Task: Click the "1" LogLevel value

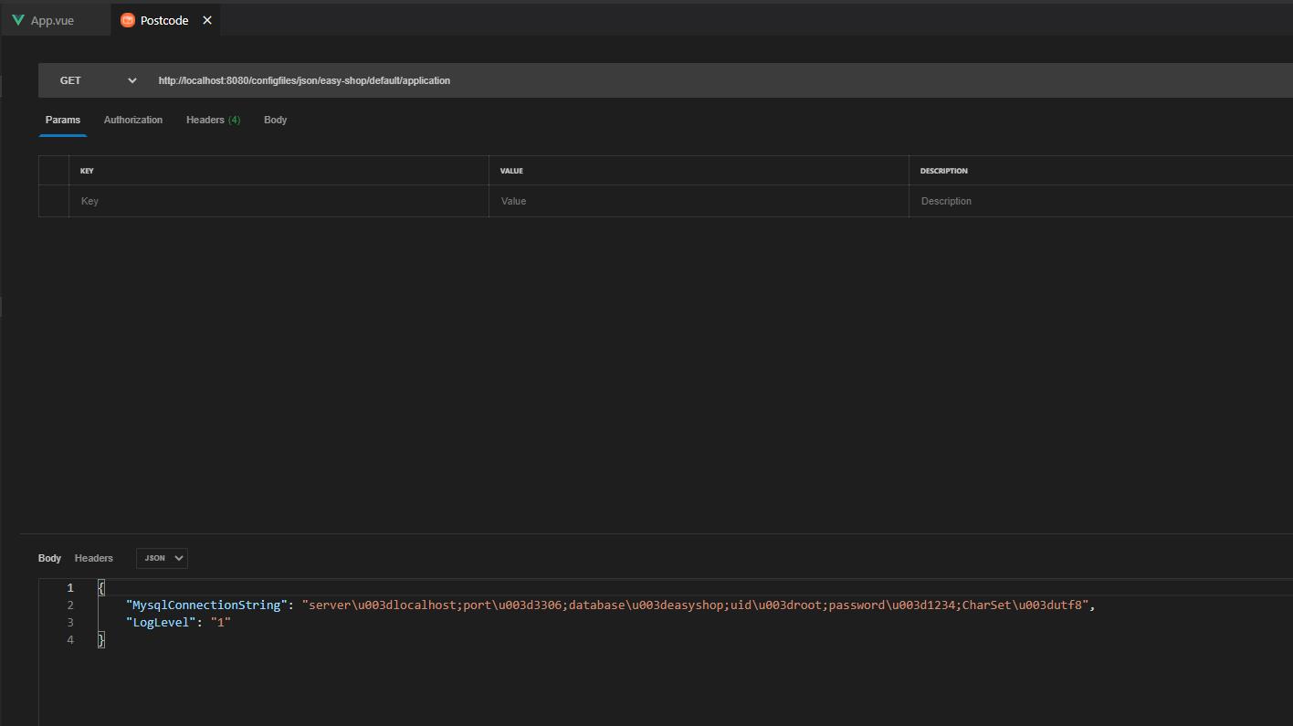Action: pos(220,622)
